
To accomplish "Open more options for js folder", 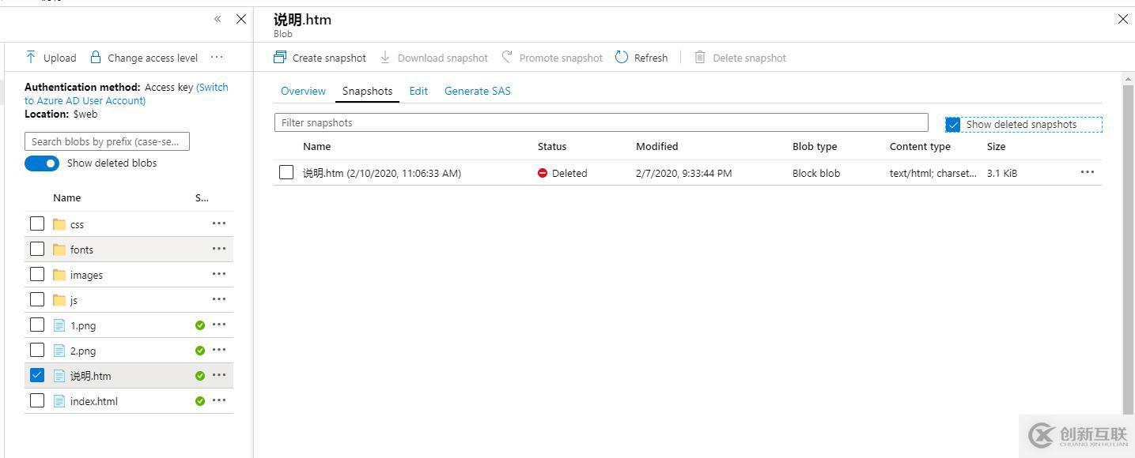I will click(x=219, y=299).
